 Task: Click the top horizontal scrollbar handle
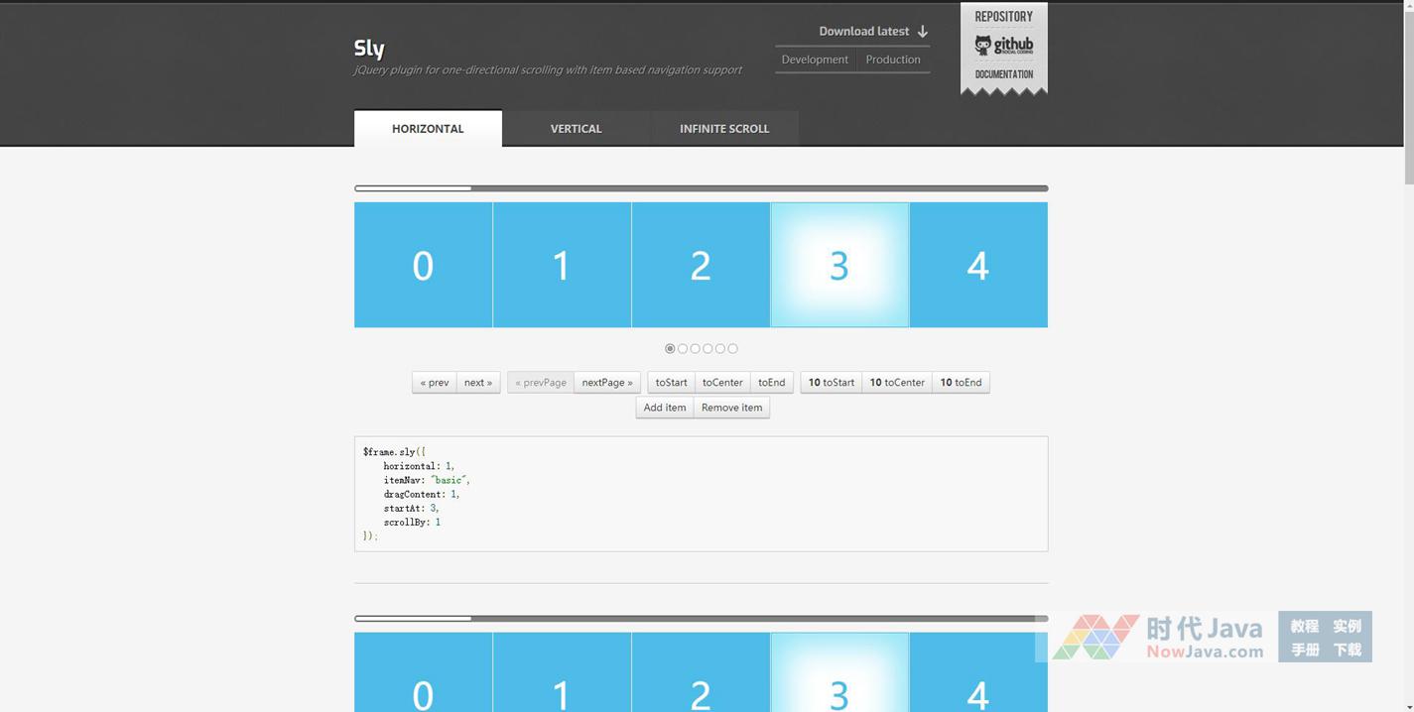click(413, 188)
